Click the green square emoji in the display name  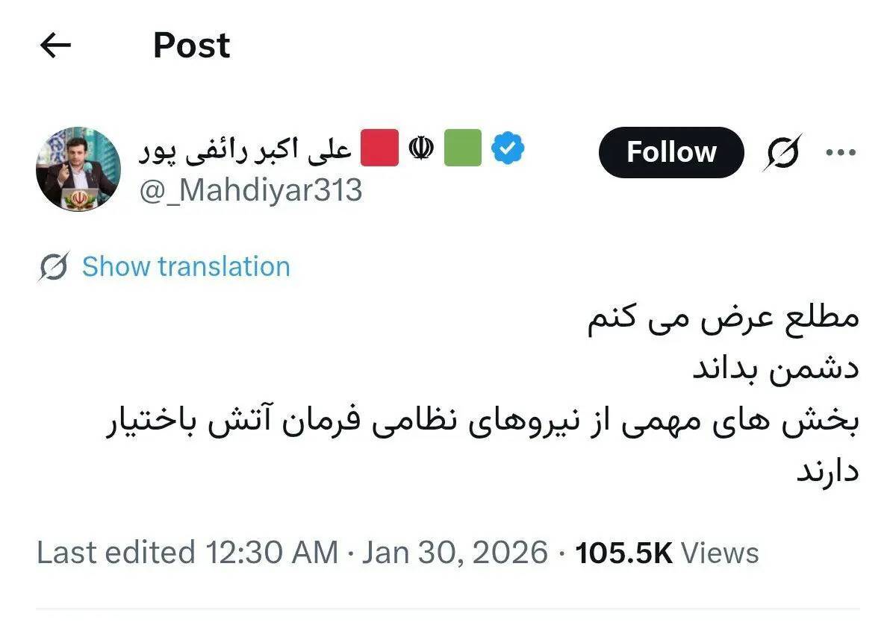tap(463, 147)
